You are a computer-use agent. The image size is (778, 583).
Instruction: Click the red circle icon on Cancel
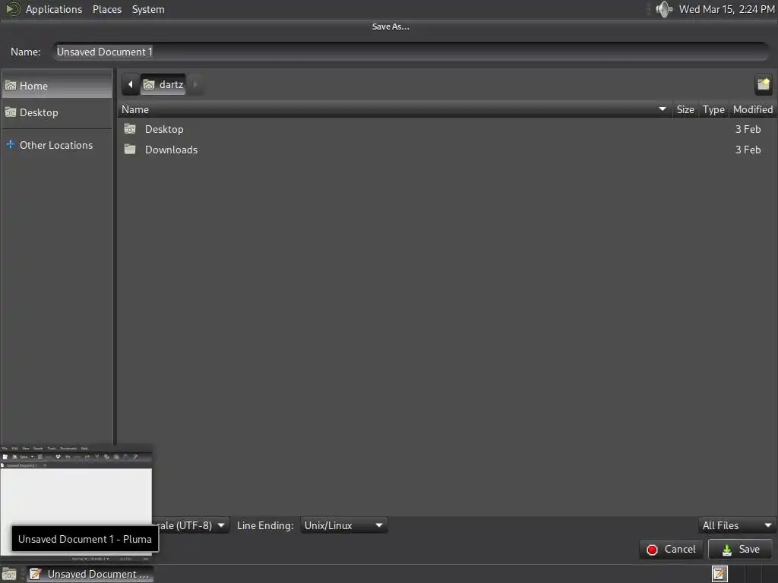(x=653, y=550)
